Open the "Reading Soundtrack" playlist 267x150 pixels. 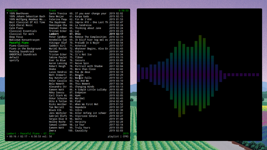click(22, 52)
